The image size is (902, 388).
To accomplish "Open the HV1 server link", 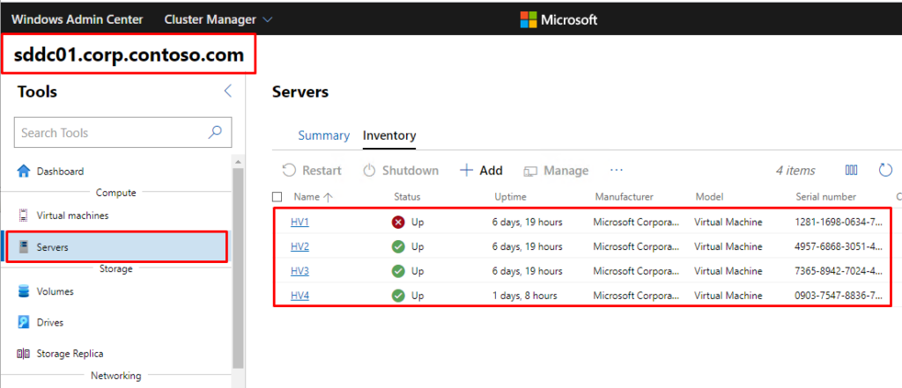I will pos(299,222).
